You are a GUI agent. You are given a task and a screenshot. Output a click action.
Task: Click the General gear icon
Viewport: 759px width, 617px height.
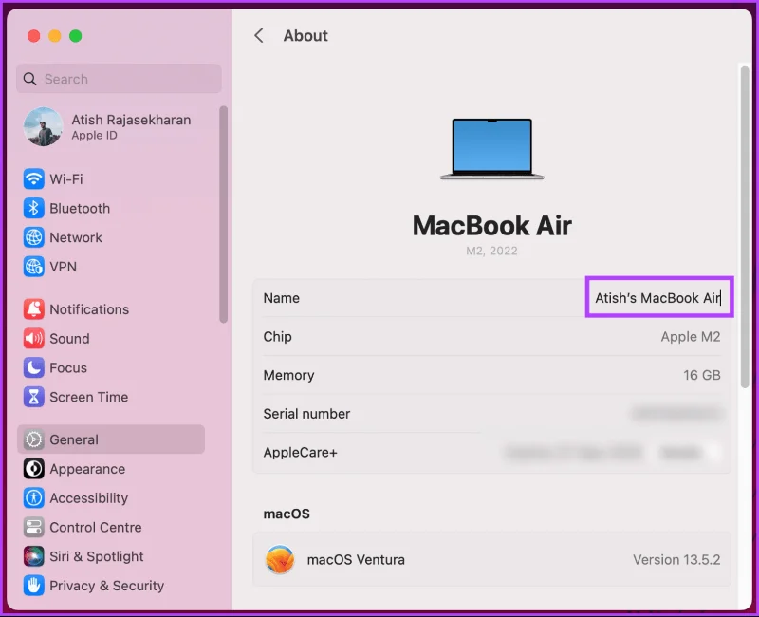coord(33,439)
